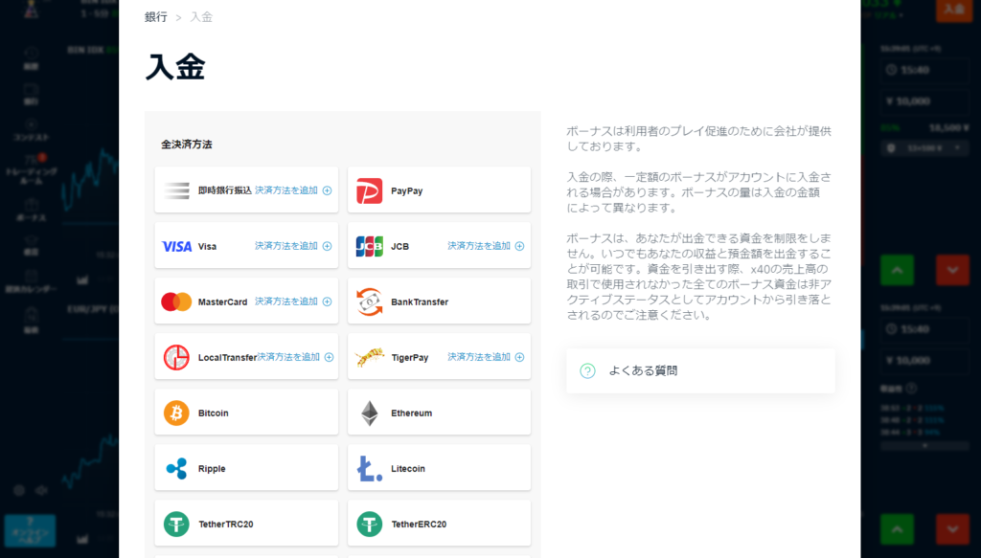
Task: Select the Visa card logo
Action: 176,246
